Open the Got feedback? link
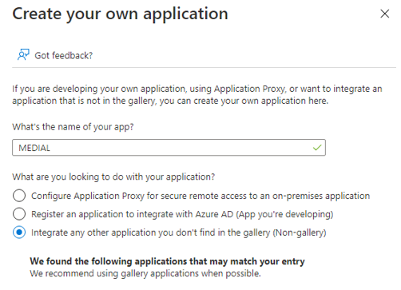 (64, 55)
